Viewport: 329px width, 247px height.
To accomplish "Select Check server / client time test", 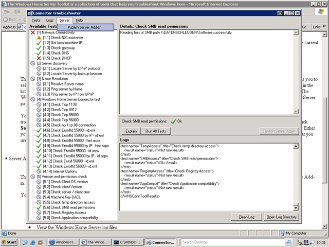I will coord(66,192).
